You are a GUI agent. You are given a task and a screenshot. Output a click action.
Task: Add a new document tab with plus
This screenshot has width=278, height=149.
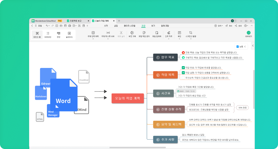pyautogui.click(x=119, y=21)
